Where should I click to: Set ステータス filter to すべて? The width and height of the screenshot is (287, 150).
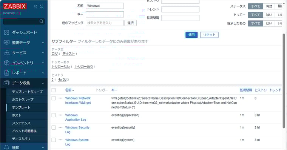coord(256,6)
